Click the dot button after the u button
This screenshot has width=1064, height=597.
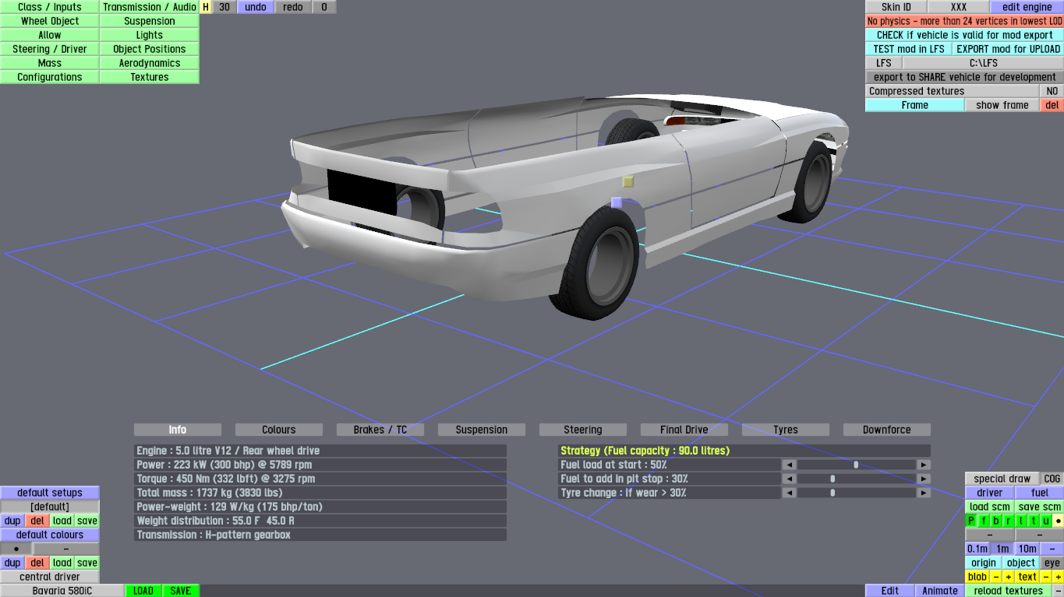coord(1058,521)
